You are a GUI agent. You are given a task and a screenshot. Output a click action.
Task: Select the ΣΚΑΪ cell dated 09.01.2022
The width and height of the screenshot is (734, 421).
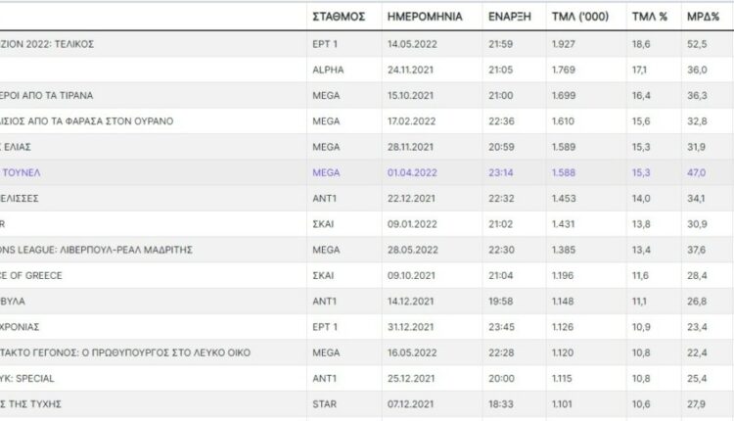click(323, 224)
